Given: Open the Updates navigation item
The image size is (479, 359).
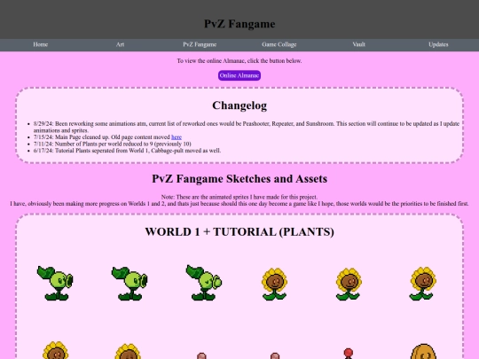Looking at the screenshot, I should coord(438,44).
